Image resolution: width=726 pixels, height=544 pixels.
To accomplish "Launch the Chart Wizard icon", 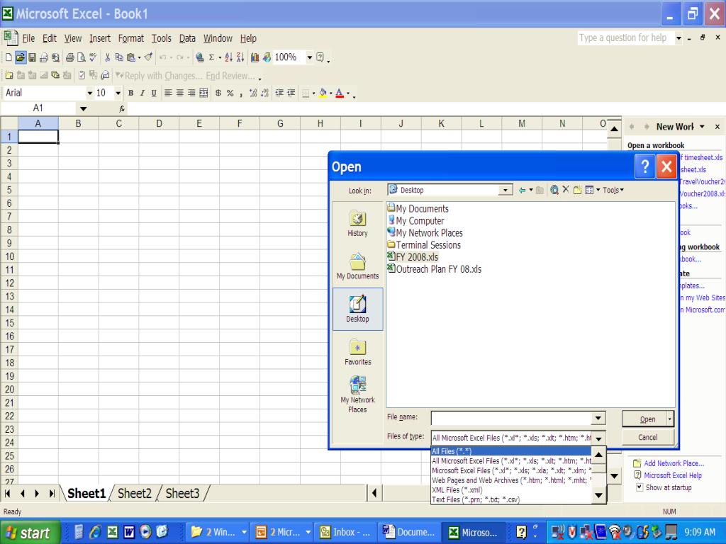I will [255, 57].
